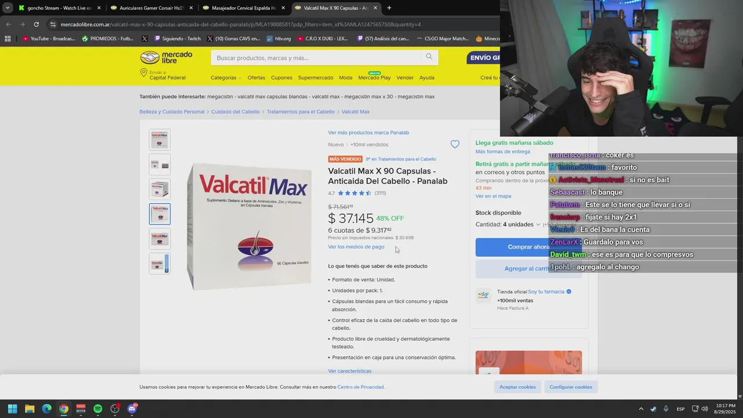This screenshot has width=743, height=418.
Task: Open Ofertas in the navigation menu
Action: tap(256, 78)
